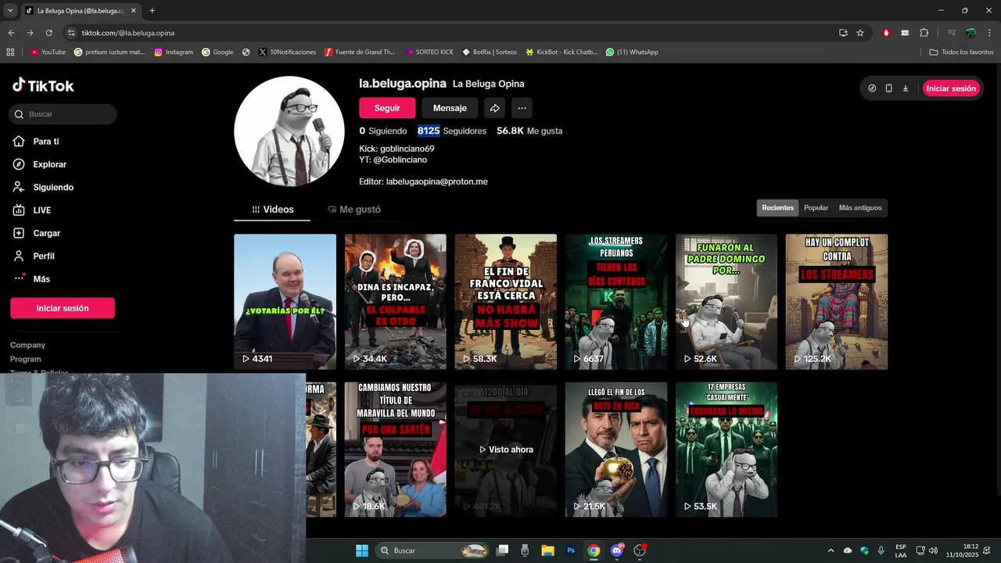This screenshot has width=1001, height=563.
Task: Open Discord from the taskbar
Action: click(617, 550)
